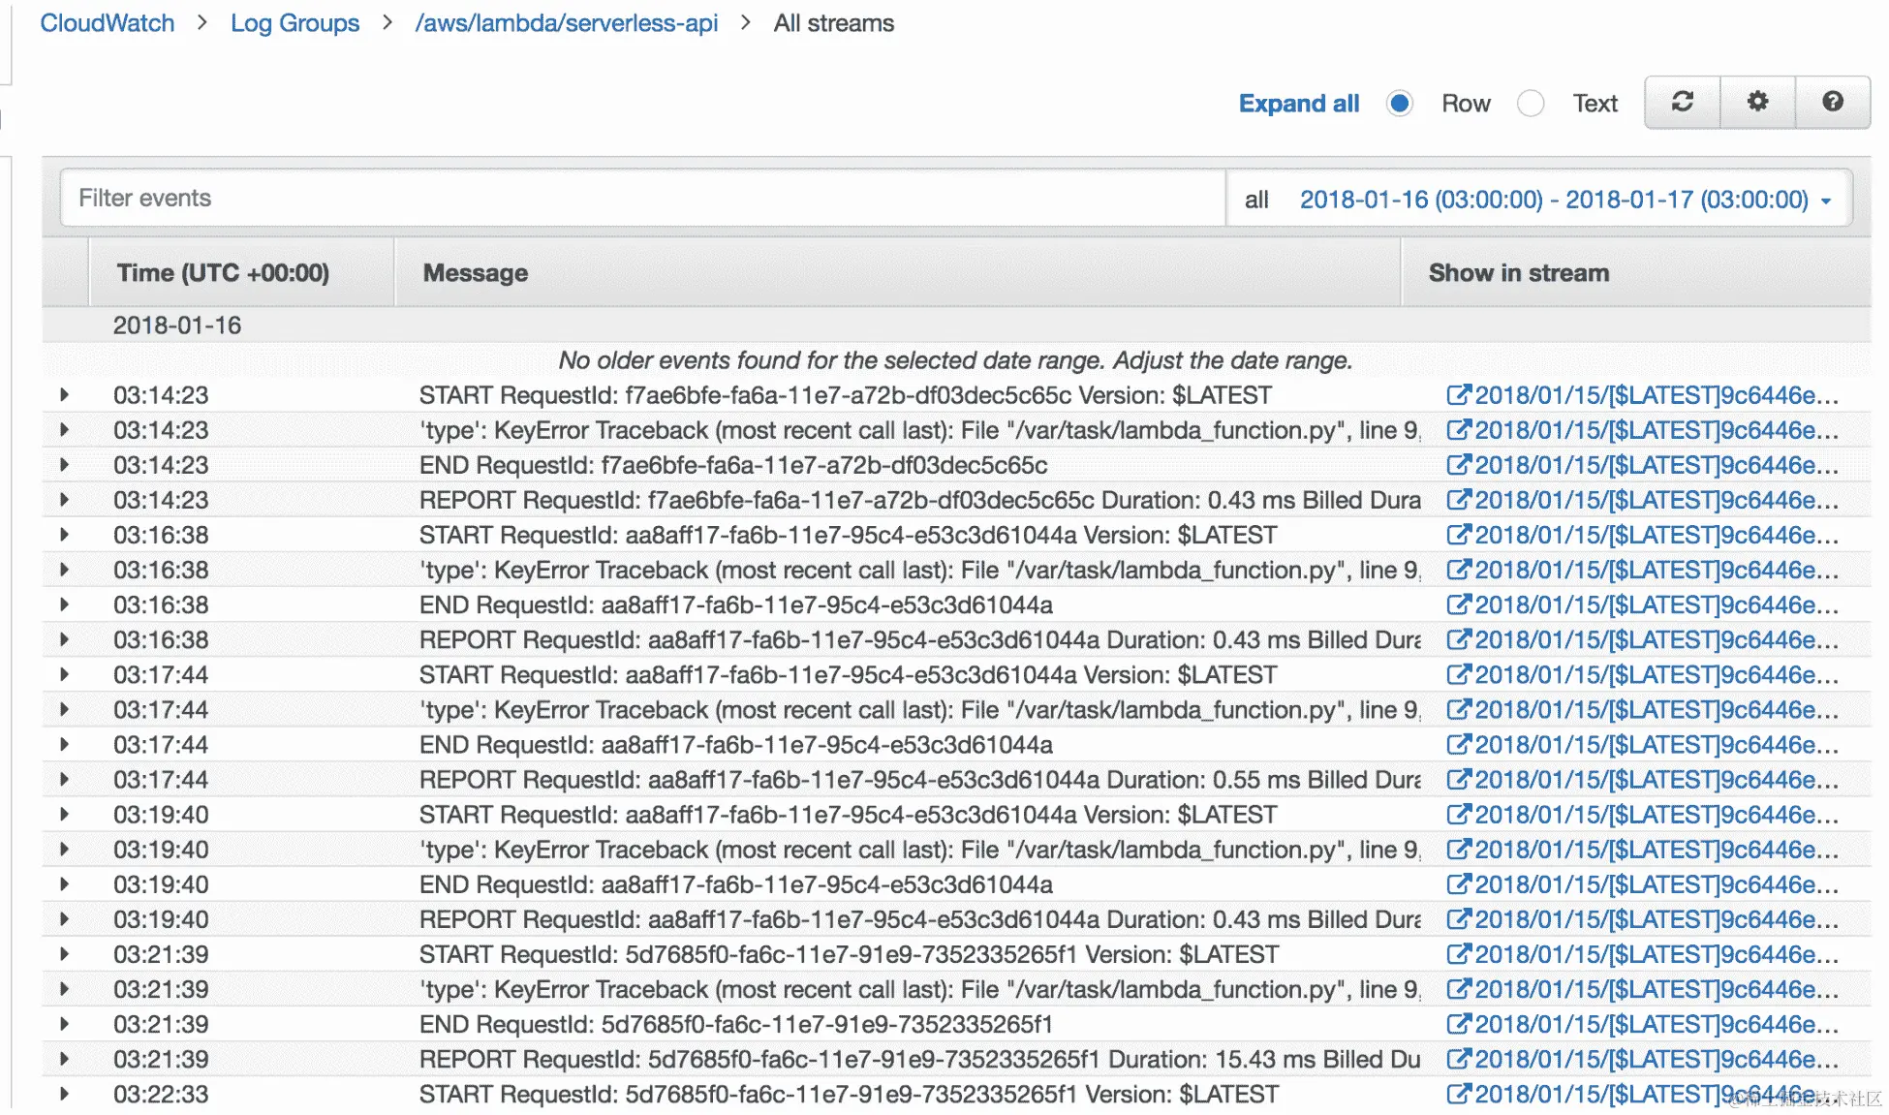This screenshot has width=1889, height=1115.
Task: Click the 'all' time range option
Action: pyautogui.click(x=1255, y=200)
